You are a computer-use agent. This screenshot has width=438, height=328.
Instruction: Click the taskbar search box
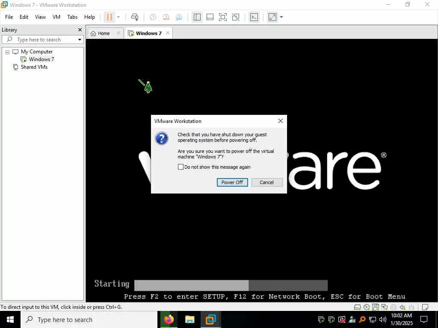[x=89, y=319]
